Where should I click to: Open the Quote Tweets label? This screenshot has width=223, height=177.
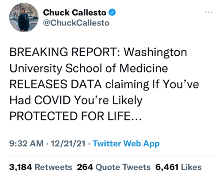(123, 167)
